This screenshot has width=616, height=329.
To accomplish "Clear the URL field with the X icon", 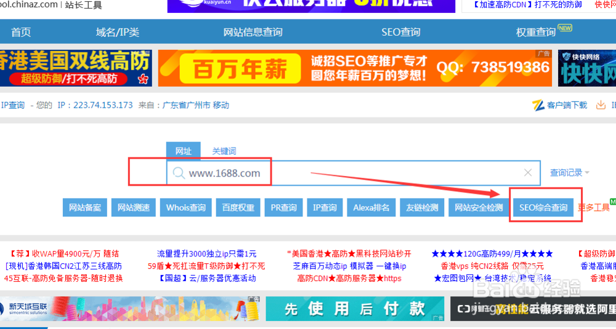I will coord(528,173).
